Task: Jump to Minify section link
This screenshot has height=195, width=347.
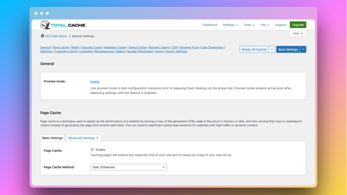Action: [x=75, y=47]
